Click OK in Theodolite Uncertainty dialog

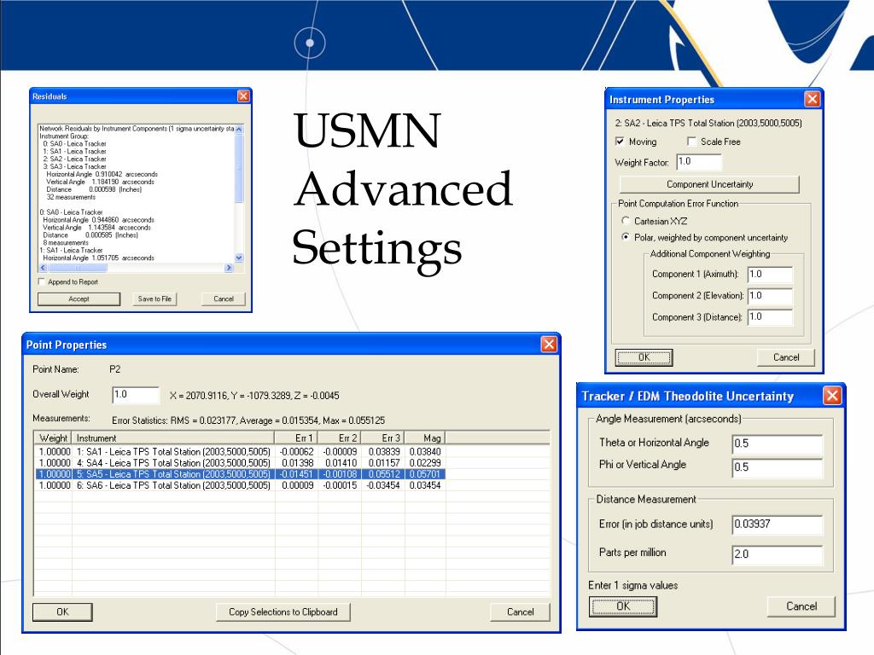623,606
